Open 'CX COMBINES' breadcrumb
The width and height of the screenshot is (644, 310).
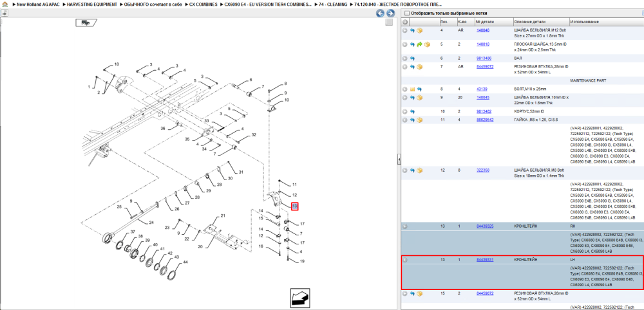click(x=204, y=4)
